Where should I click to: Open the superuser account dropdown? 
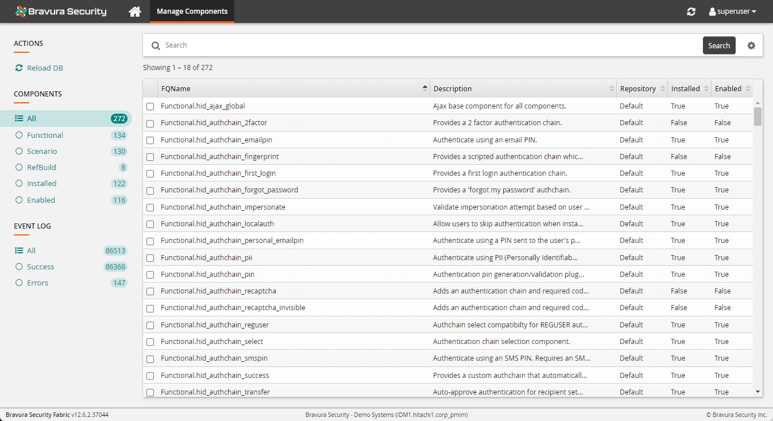click(x=732, y=11)
